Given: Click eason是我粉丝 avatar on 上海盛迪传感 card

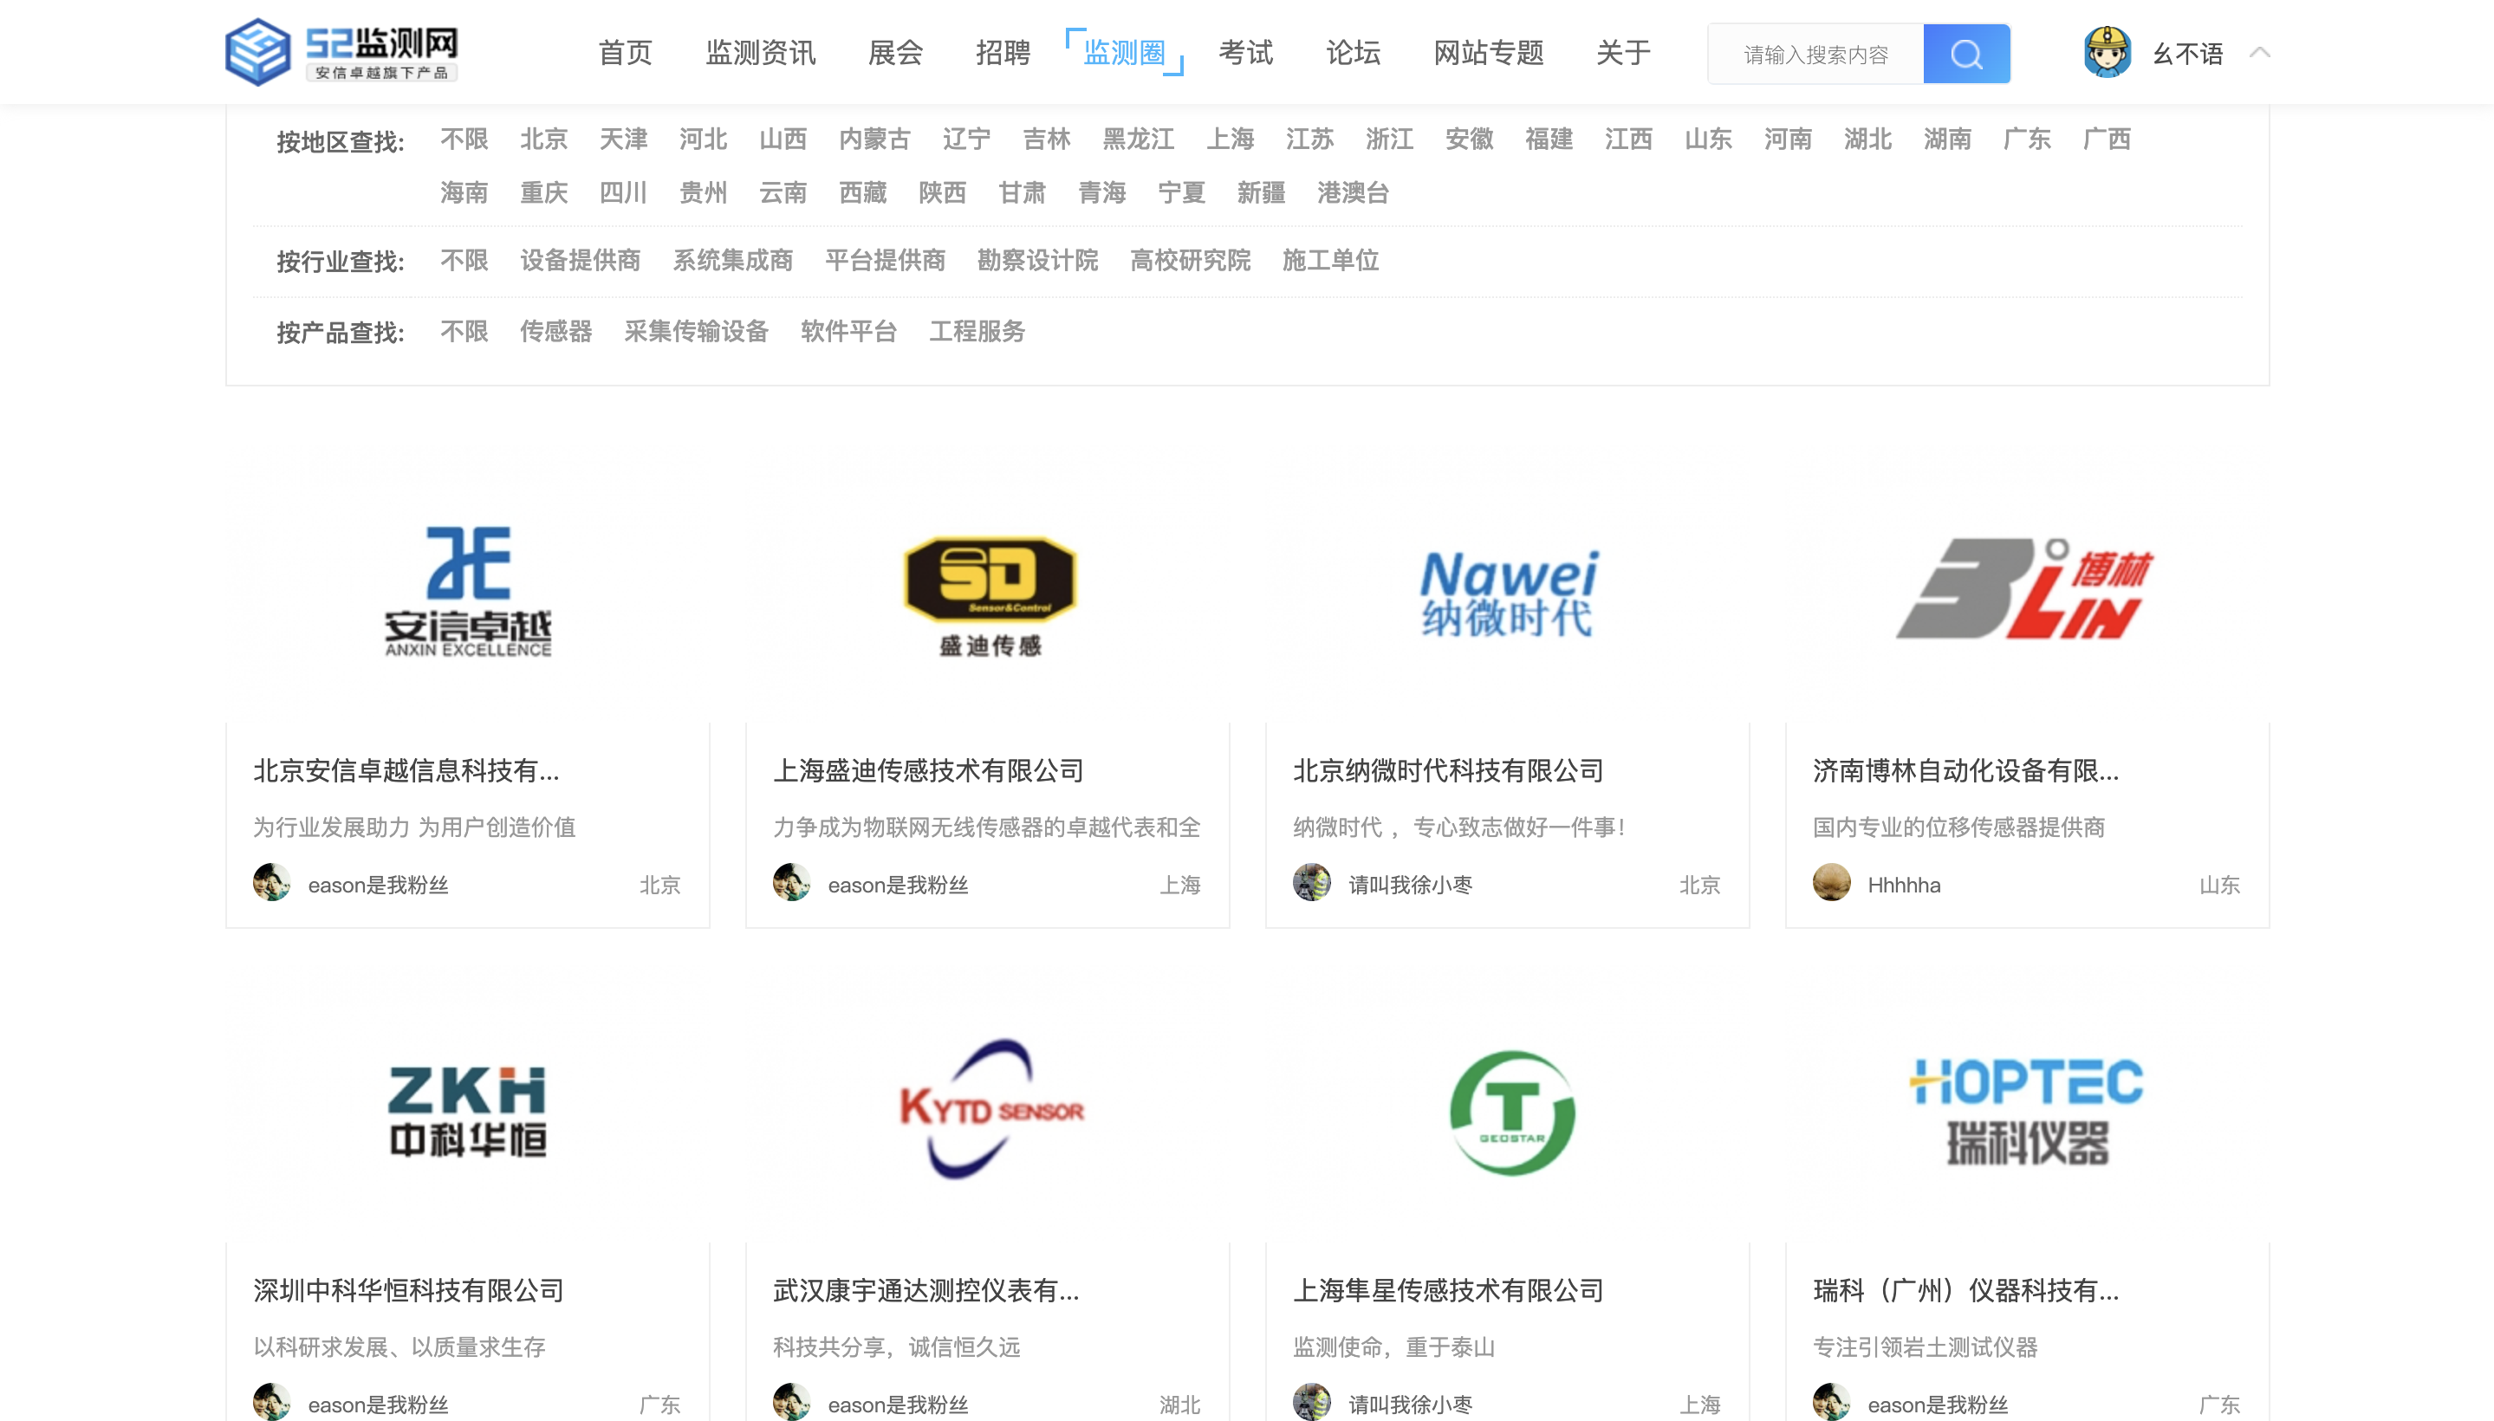Looking at the screenshot, I should click(792, 883).
